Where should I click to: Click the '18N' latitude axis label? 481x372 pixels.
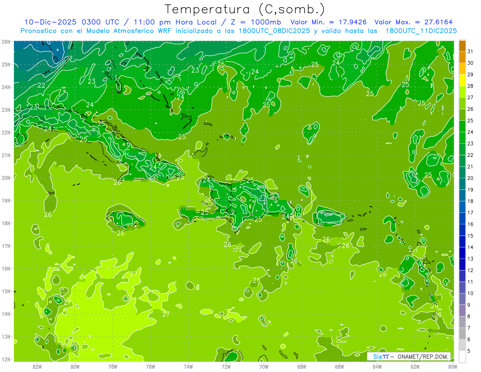coord(6,223)
